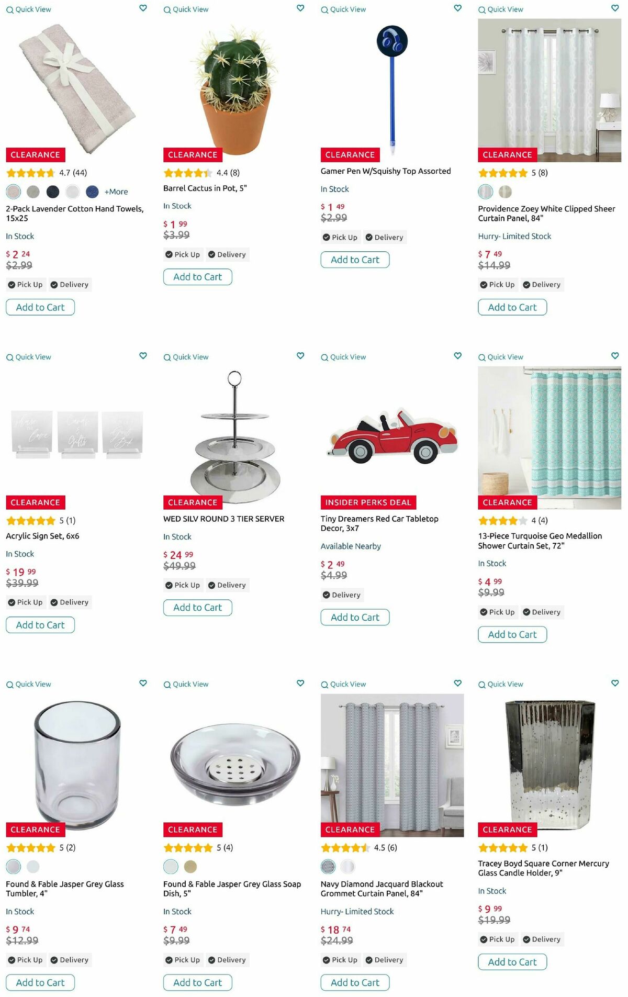Add Turquoise Shower Curtain Set to cart
The width and height of the screenshot is (628, 997).
coord(512,634)
